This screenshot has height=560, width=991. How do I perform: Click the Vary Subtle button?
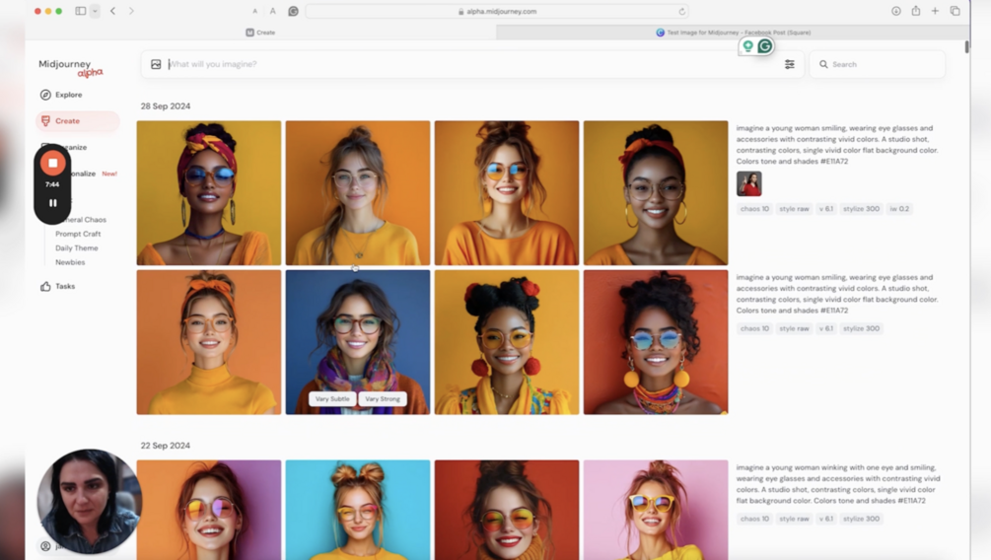[x=332, y=399]
